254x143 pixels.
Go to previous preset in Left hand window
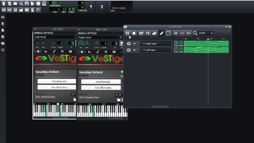coord(73,95)
